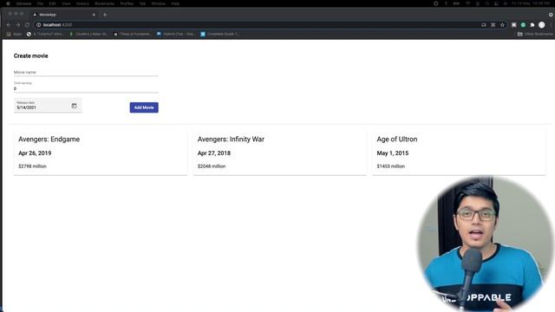Image resolution: width=555 pixels, height=312 pixels.
Task: Open the Edit menu
Action: [52, 3]
